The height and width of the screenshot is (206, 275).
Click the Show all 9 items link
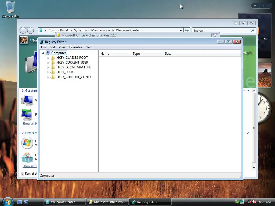(30, 124)
